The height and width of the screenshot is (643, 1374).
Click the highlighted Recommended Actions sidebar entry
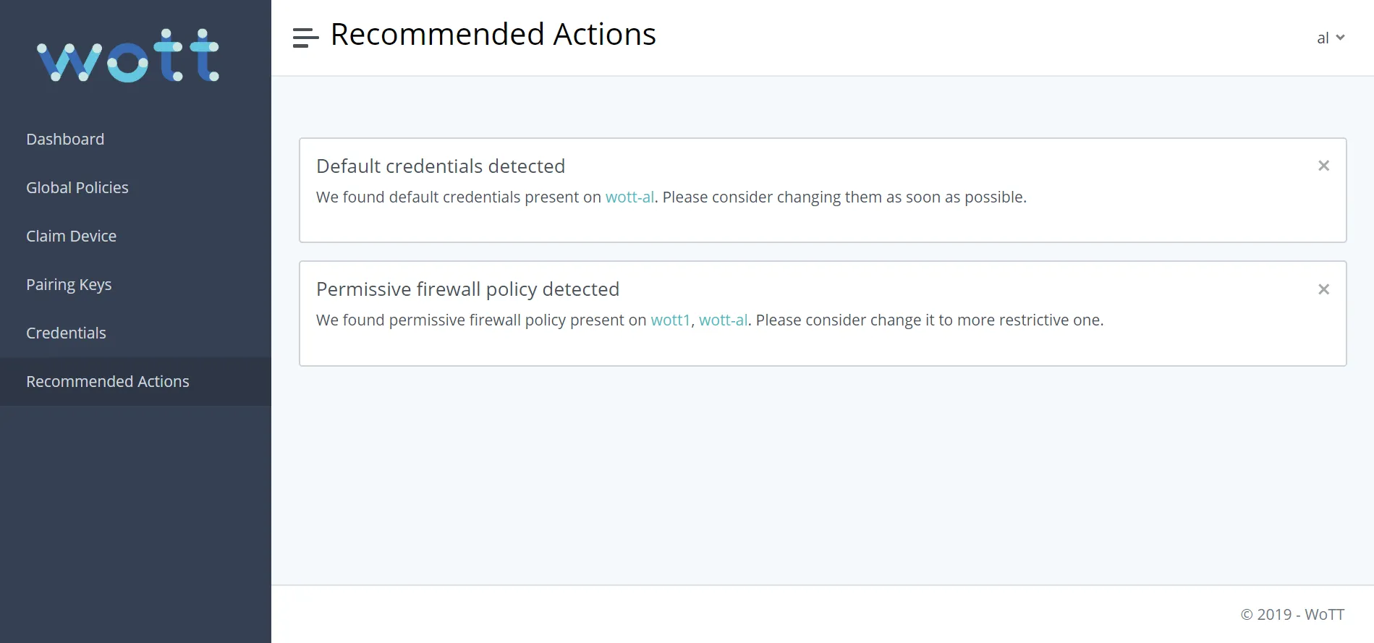[x=107, y=381]
